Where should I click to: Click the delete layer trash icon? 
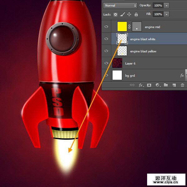(x=182, y=85)
